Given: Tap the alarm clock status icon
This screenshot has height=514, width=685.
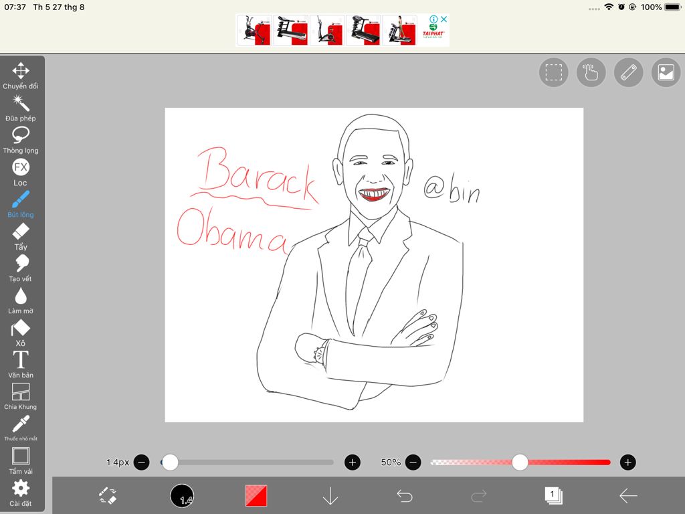Looking at the screenshot, I should tap(621, 7).
